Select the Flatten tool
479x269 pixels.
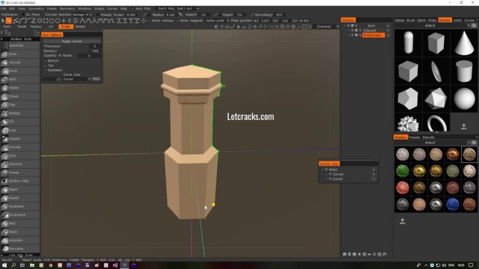coord(20,88)
